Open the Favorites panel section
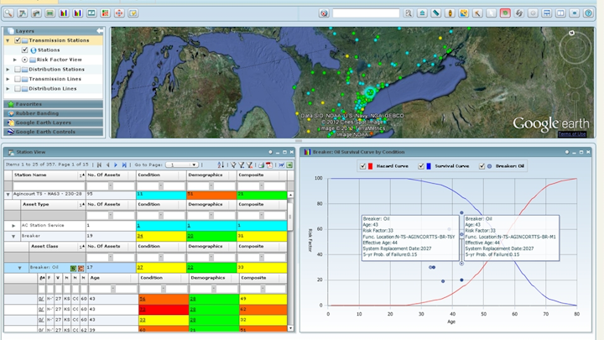Screen dimensions: 604x340 tap(54, 104)
